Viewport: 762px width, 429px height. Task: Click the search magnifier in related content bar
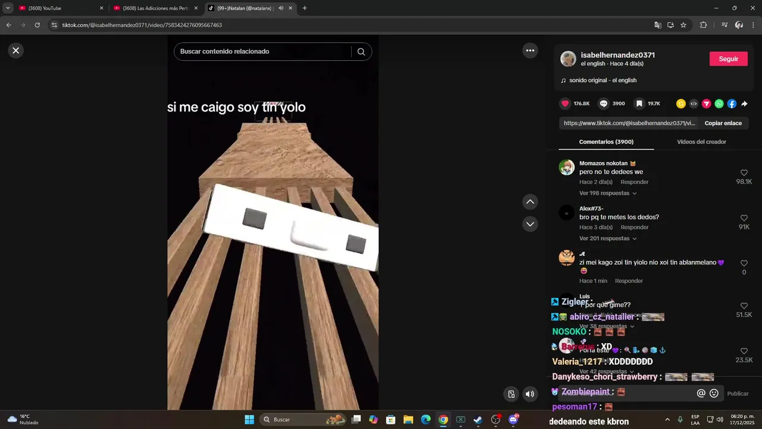(x=361, y=52)
